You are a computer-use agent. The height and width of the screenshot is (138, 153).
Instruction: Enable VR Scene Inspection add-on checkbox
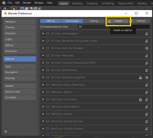point(48,78)
